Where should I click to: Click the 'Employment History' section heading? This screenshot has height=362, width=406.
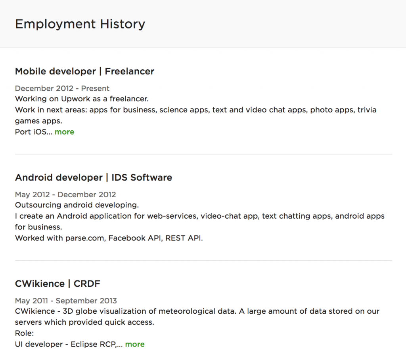click(x=80, y=24)
